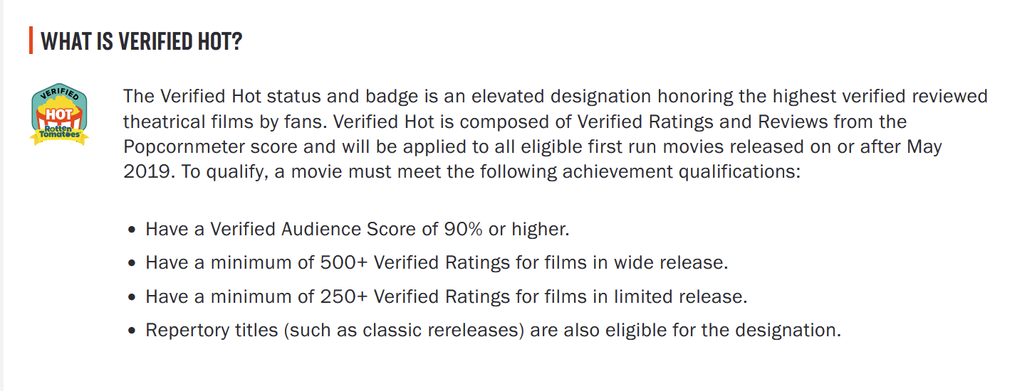Click the "Hot" banner inside the badge
The width and height of the screenshot is (1027, 391).
click(58, 114)
